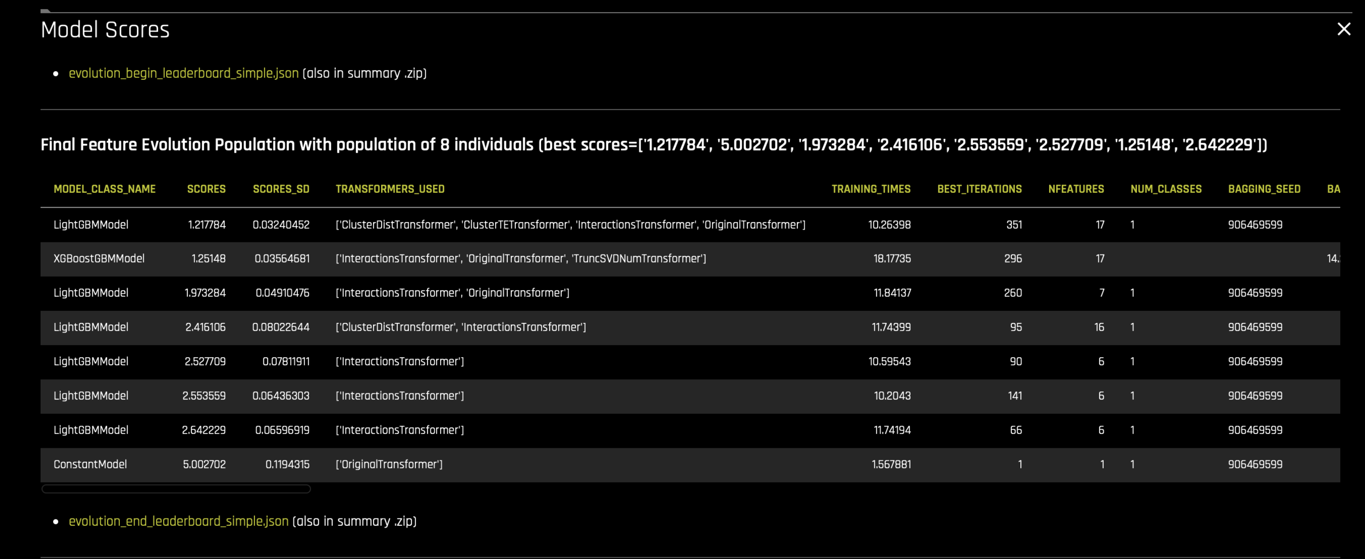The height and width of the screenshot is (559, 1365).
Task: Close the Model Scores dialog
Action: [1343, 29]
